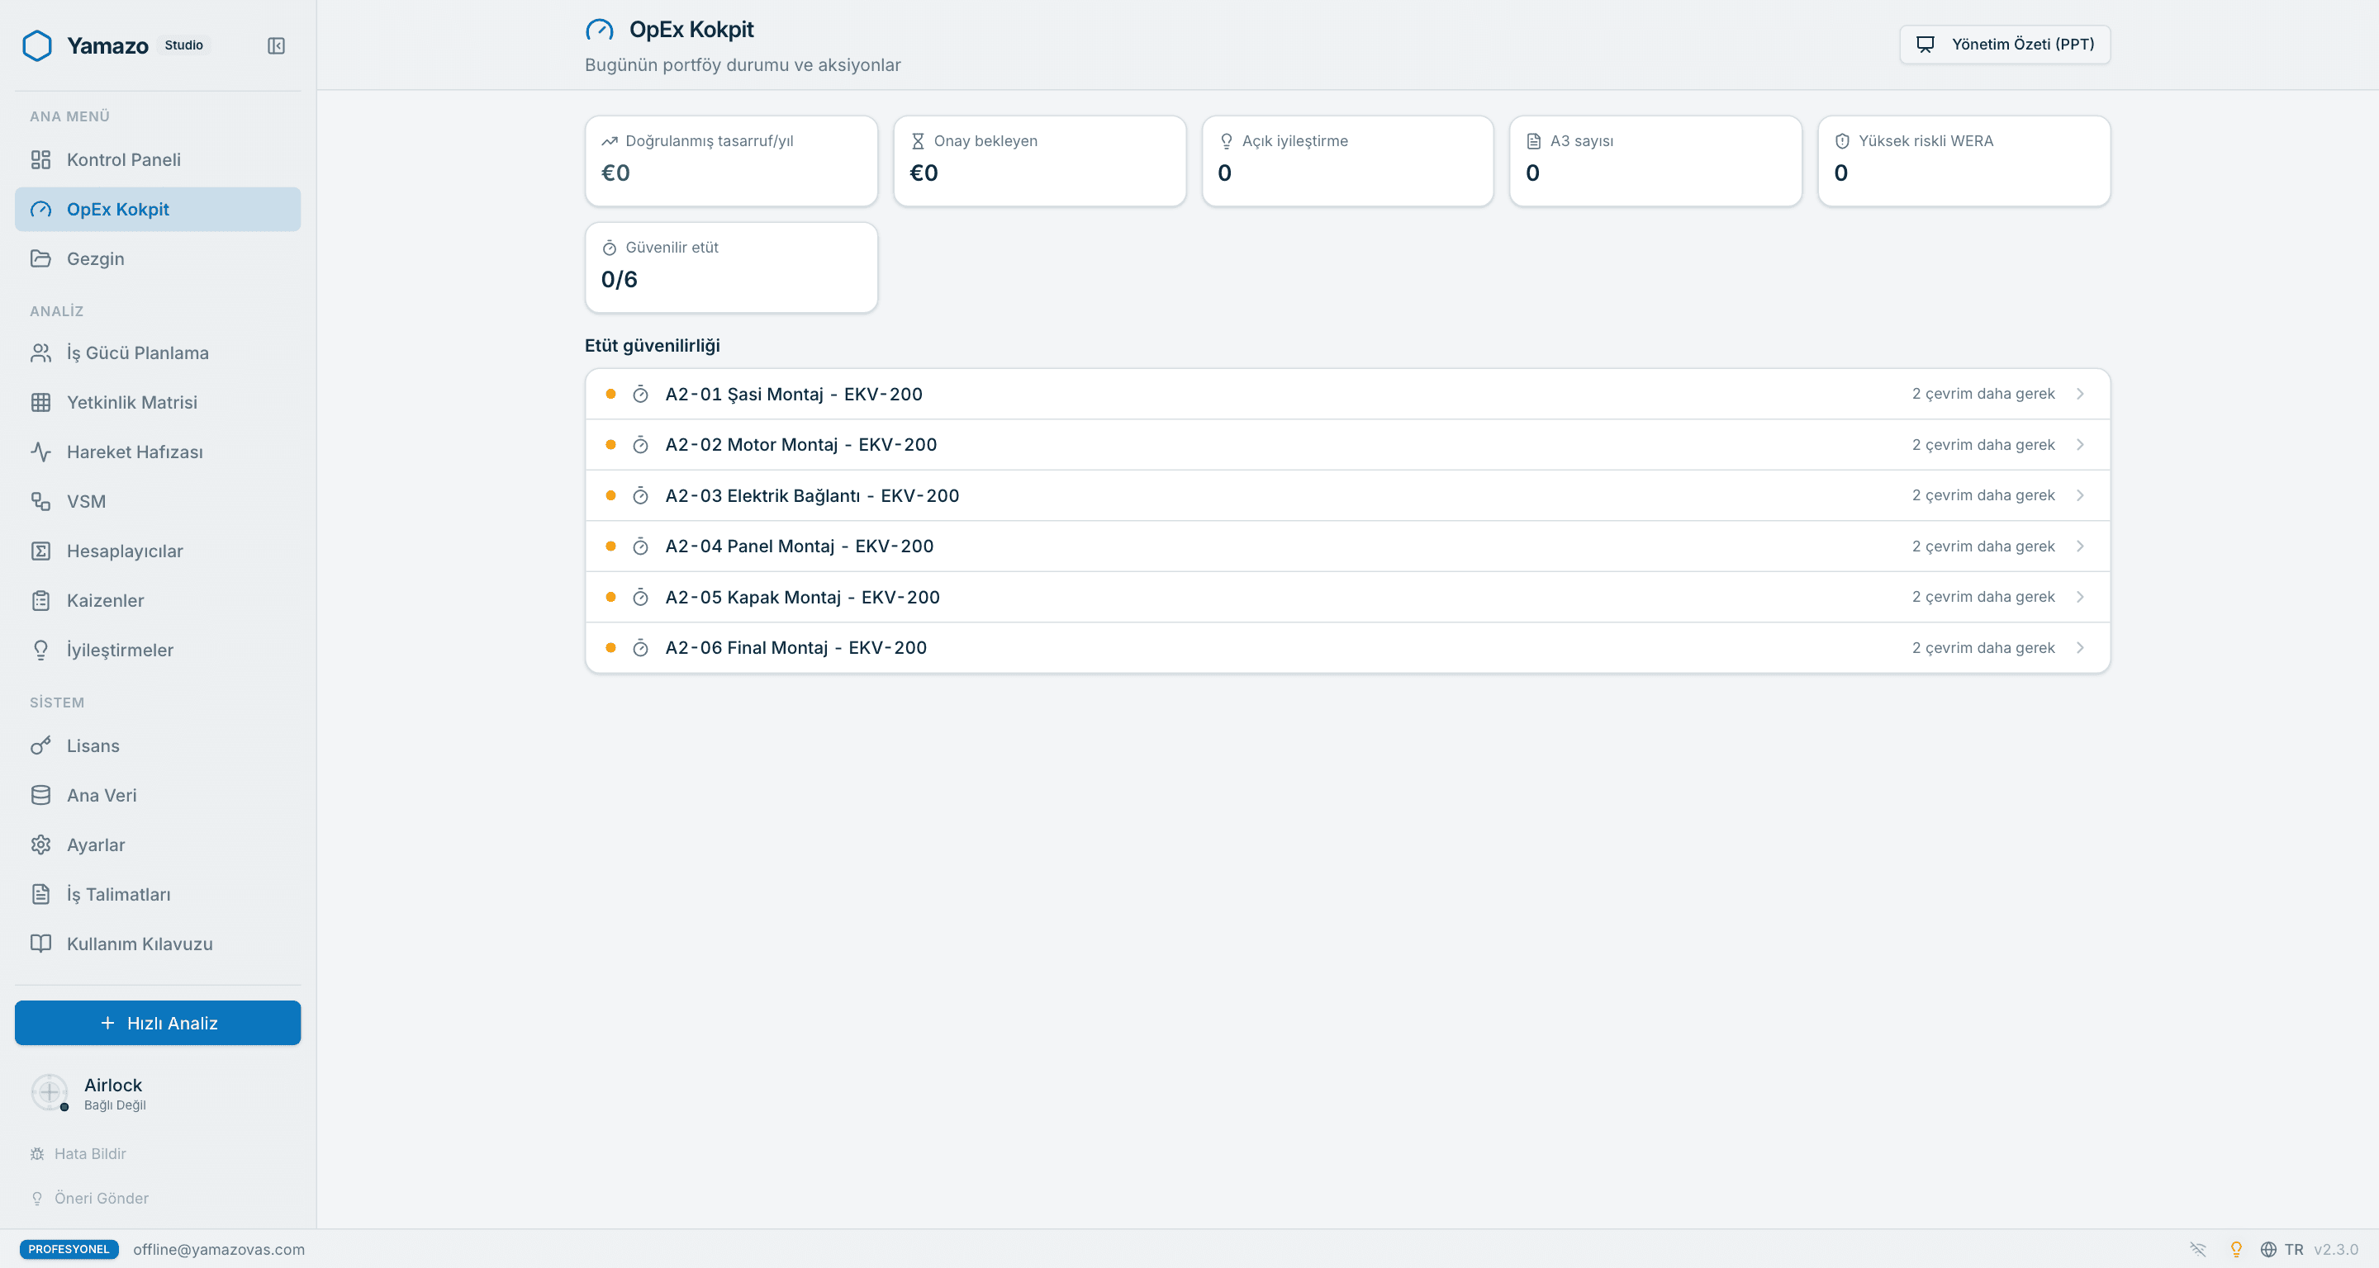
Task: Open the Açık iyileştirme card
Action: (1347, 161)
